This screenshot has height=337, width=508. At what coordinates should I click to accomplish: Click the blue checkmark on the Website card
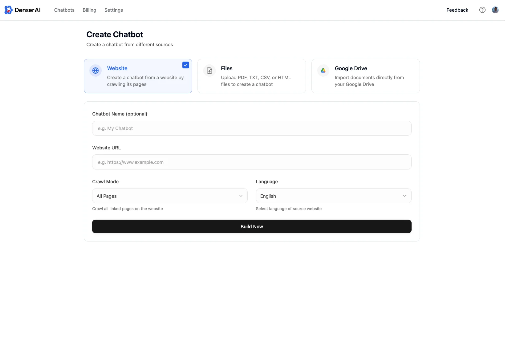(185, 65)
